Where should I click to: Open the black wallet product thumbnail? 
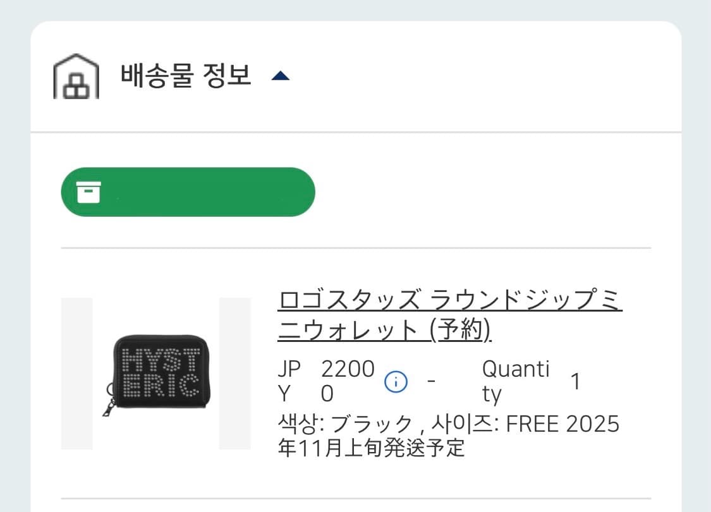pyautogui.click(x=155, y=374)
